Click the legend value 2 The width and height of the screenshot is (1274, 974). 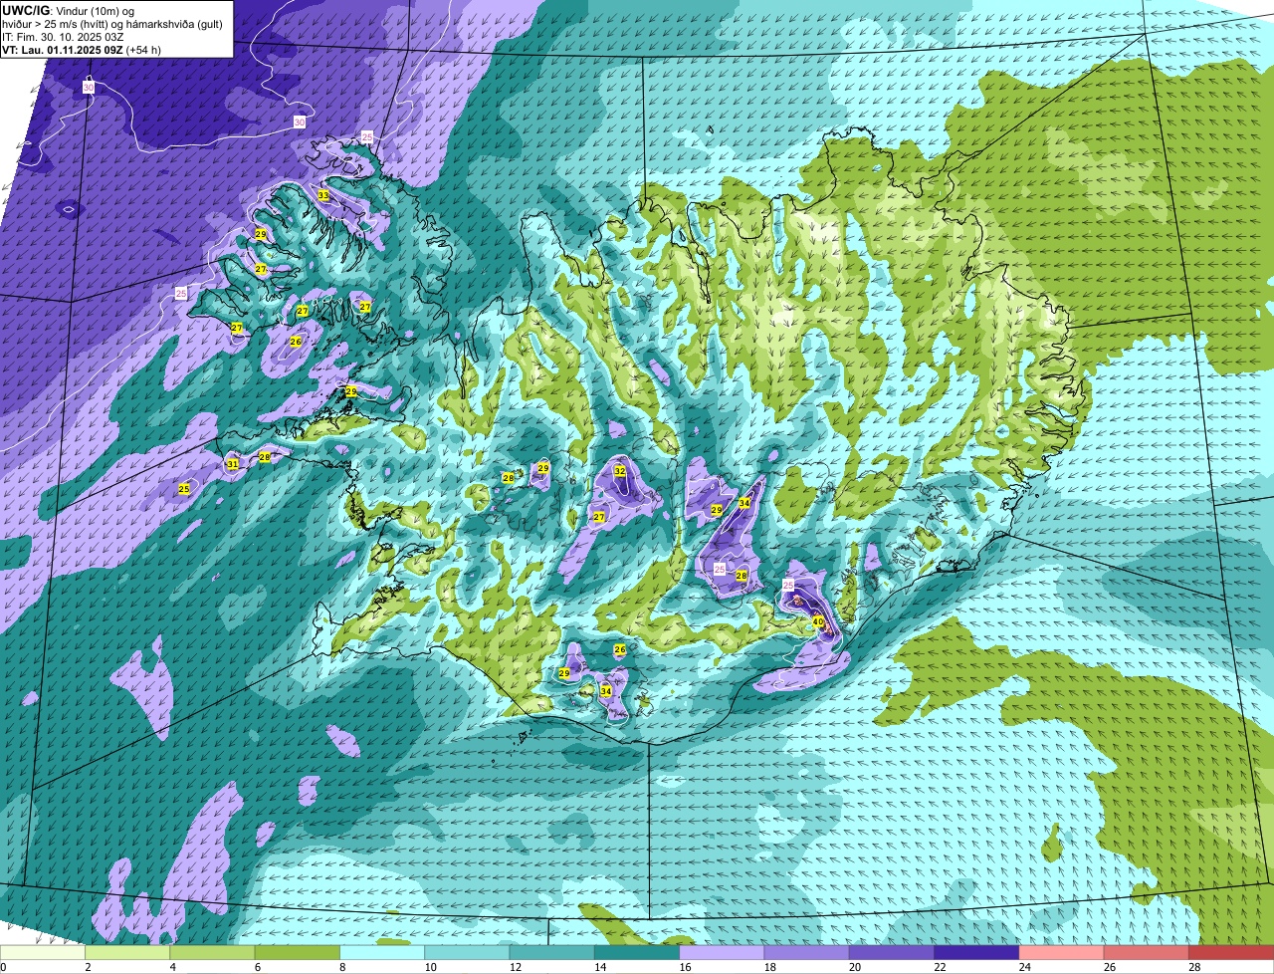(88, 967)
